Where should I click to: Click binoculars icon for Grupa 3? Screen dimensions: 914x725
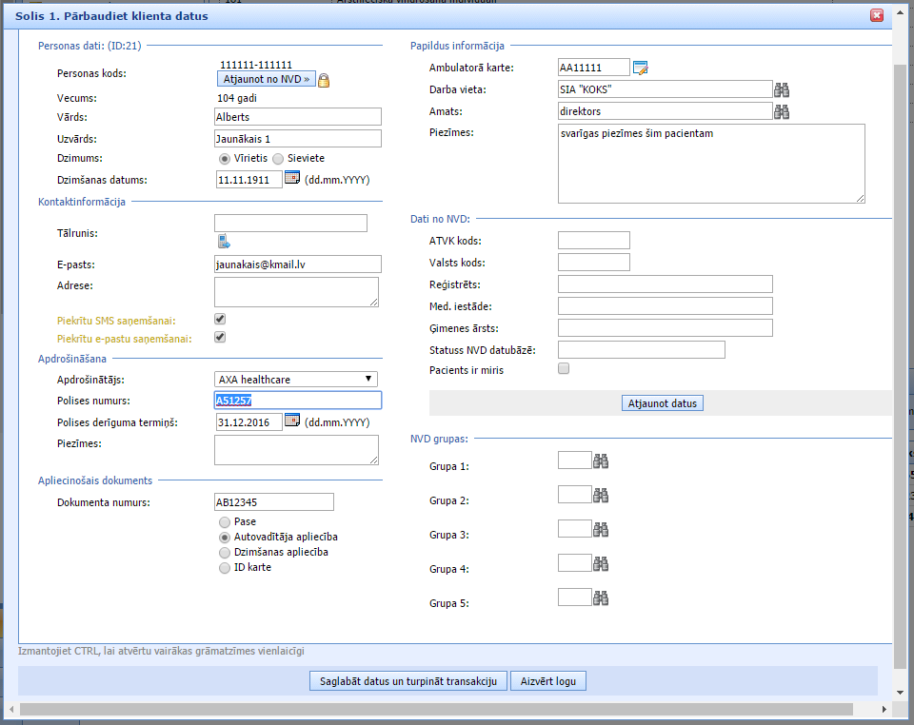(x=601, y=530)
